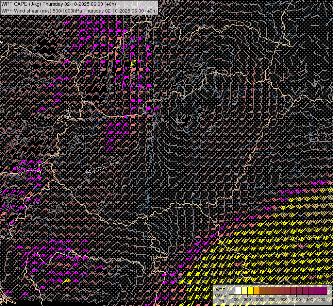The image size is (333, 306).
Task: Click the 700 legend value
Action: [272, 300]
